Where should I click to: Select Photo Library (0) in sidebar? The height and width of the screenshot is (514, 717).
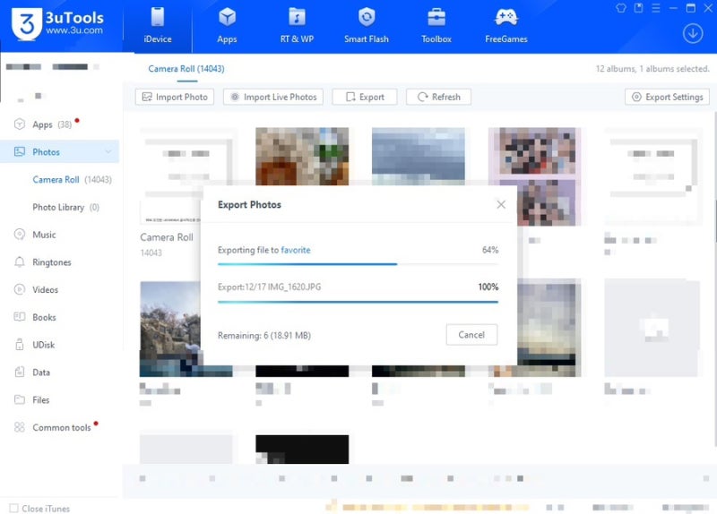pyautogui.click(x=65, y=208)
